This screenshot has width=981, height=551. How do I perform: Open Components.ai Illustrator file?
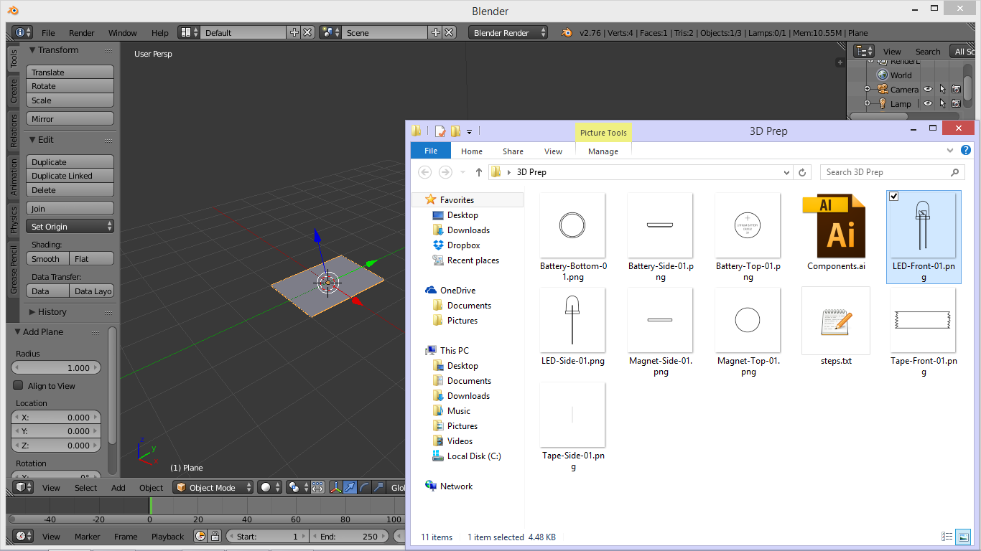pos(836,232)
